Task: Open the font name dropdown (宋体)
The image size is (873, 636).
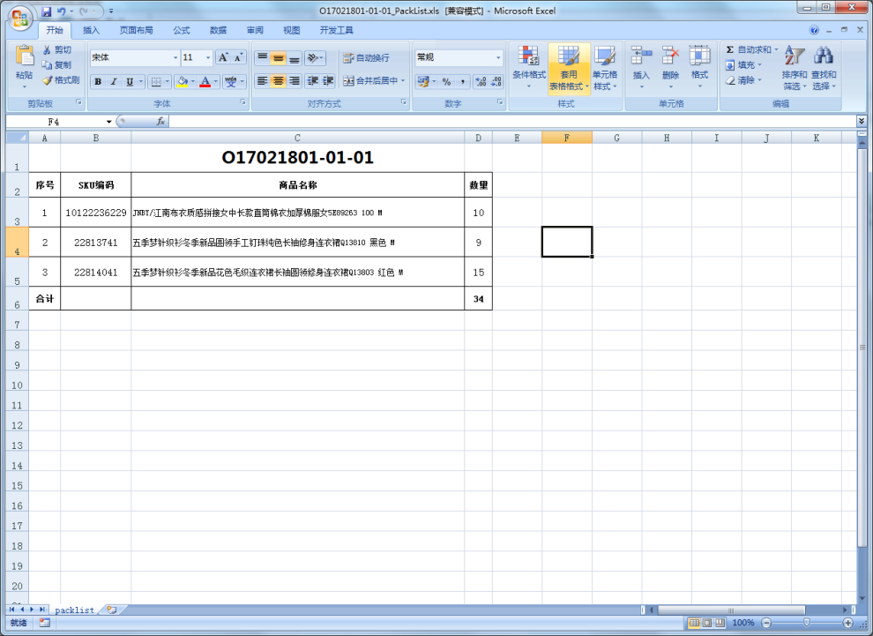Action: click(x=175, y=58)
